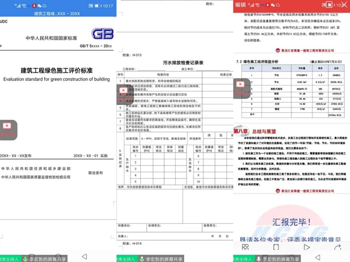Tap the WeChat notification icon in blue status bar

[40, 6]
